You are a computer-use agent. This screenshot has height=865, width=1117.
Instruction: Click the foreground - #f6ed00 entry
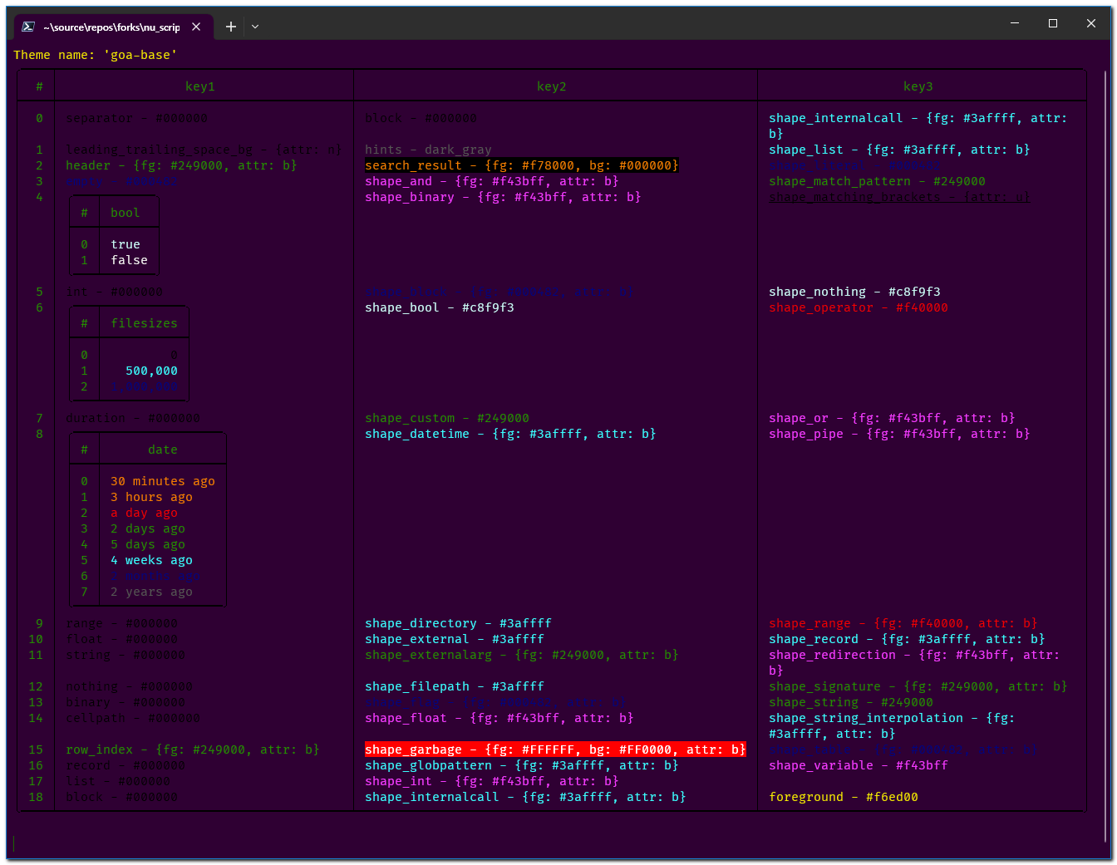point(844,797)
